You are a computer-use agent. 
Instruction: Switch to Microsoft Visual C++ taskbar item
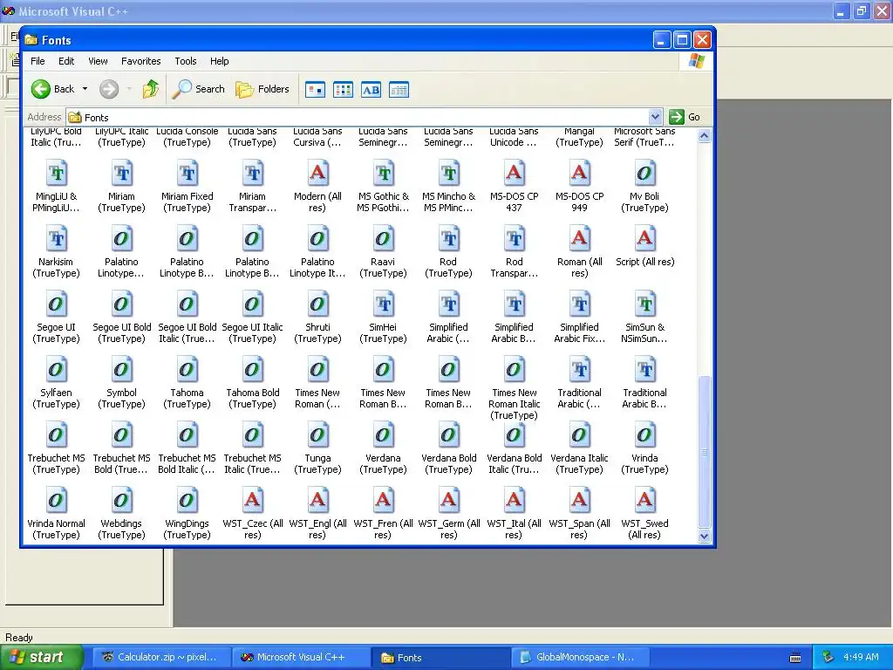pos(301,658)
